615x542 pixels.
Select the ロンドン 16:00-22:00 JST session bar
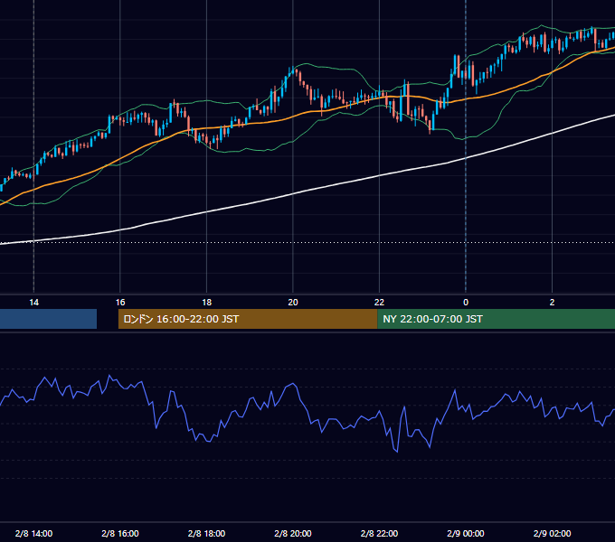click(248, 319)
